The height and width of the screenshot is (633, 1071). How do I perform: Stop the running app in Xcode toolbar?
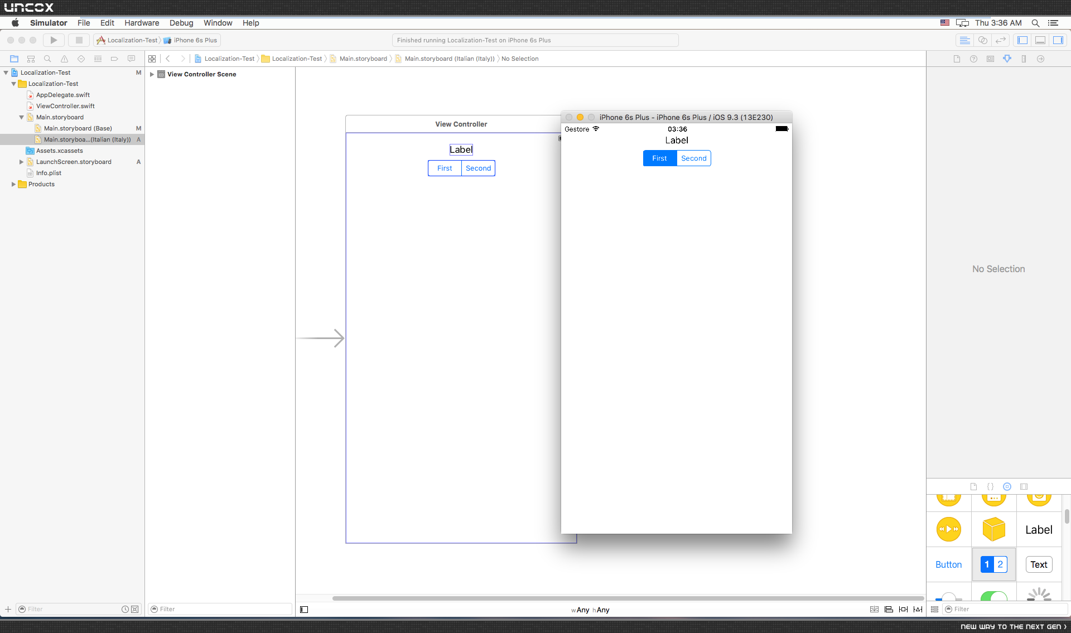point(79,40)
